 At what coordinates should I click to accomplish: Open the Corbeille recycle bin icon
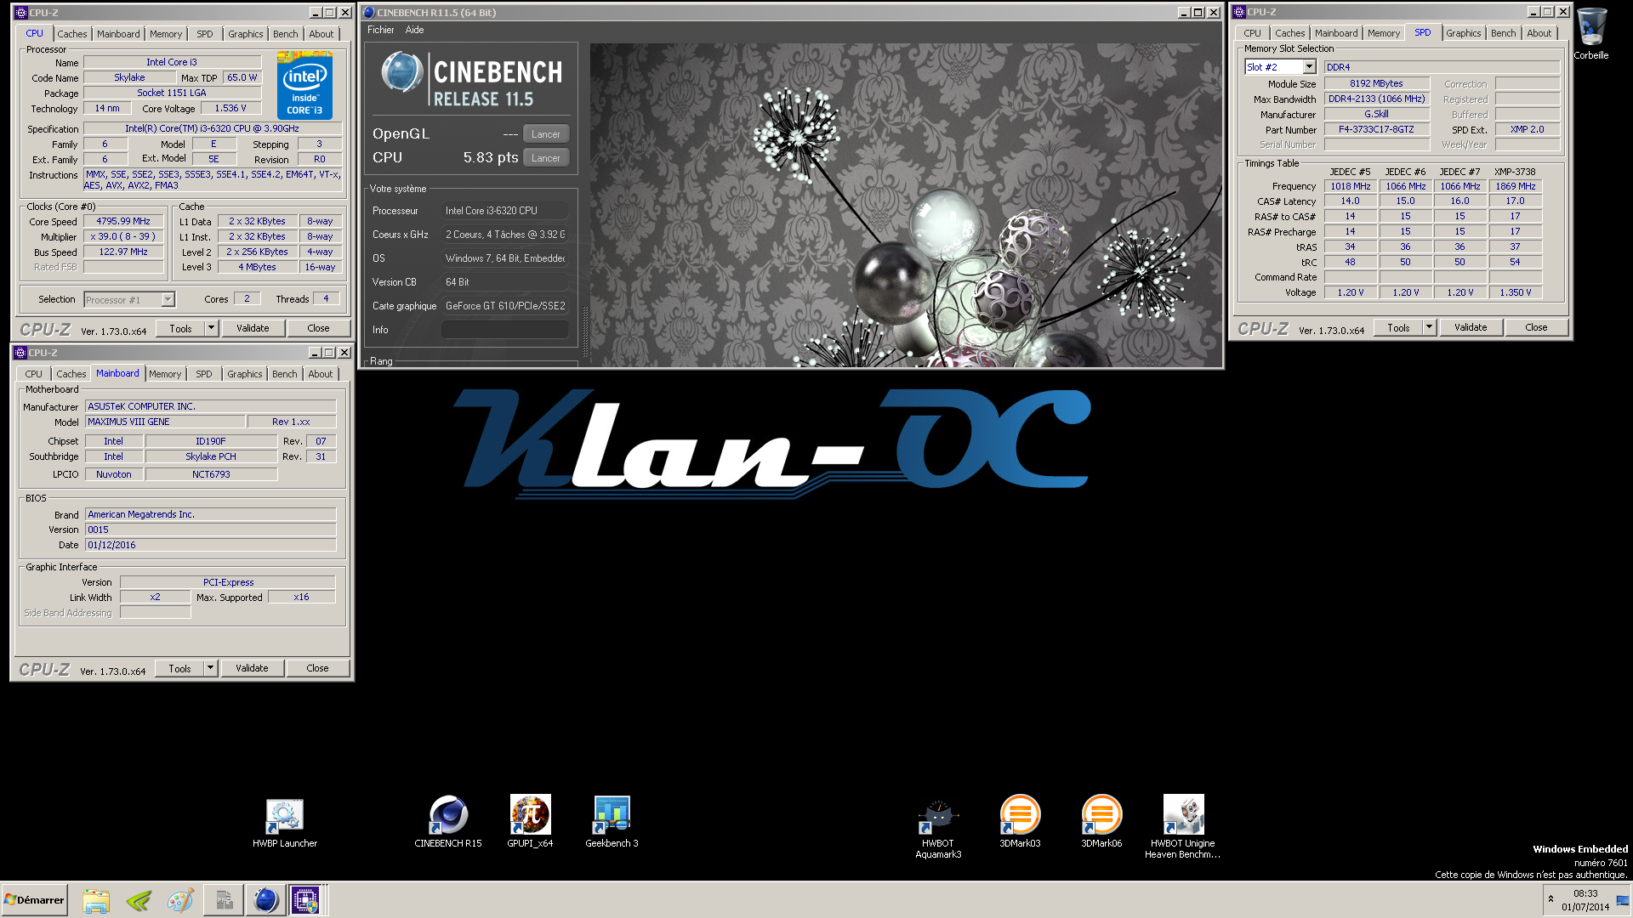point(1590,34)
